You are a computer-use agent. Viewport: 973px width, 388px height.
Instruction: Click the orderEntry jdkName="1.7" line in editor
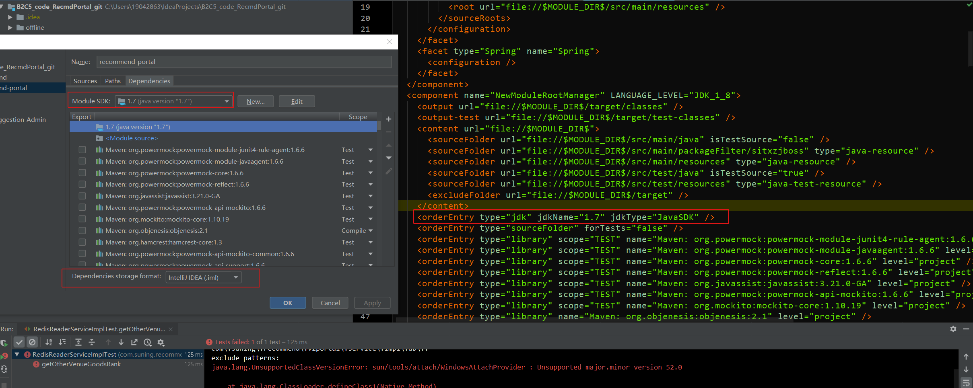[x=566, y=217]
